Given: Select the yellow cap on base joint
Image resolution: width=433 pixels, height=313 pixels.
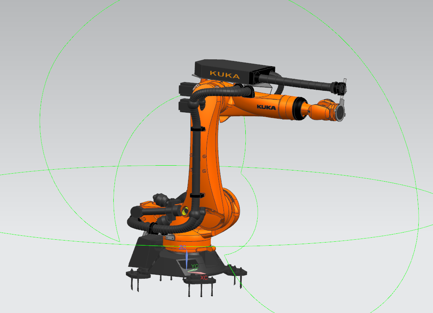Looking at the screenshot, I should tap(185, 211).
